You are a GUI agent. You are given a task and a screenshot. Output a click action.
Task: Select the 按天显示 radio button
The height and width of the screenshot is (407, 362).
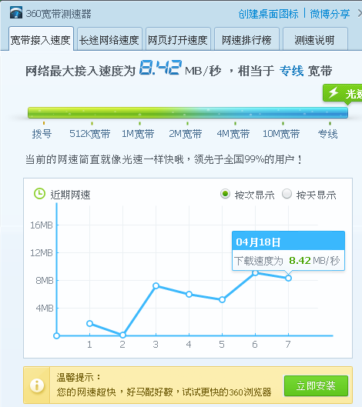(287, 194)
